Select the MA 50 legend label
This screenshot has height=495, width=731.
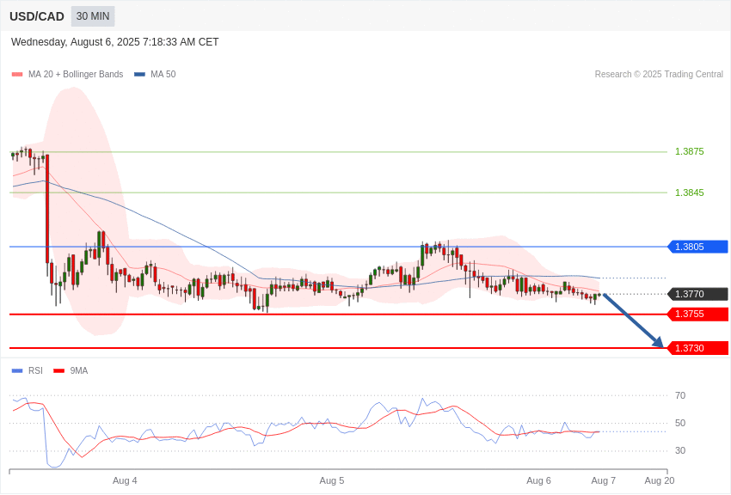pos(163,75)
